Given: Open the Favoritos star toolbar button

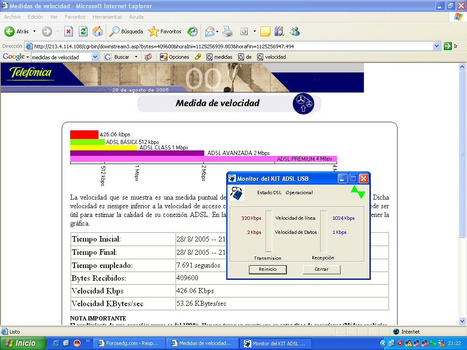Looking at the screenshot, I should pos(165,31).
